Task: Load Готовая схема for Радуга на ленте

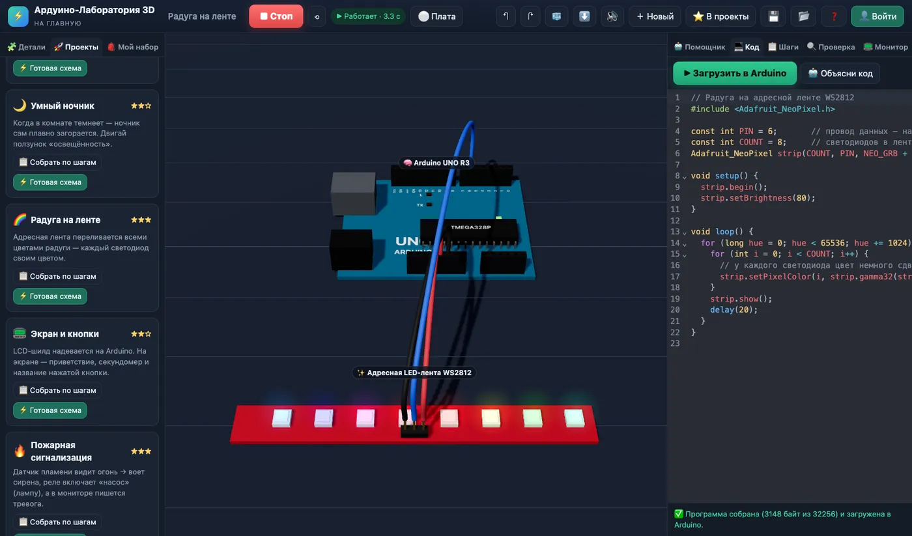Action: [50, 296]
